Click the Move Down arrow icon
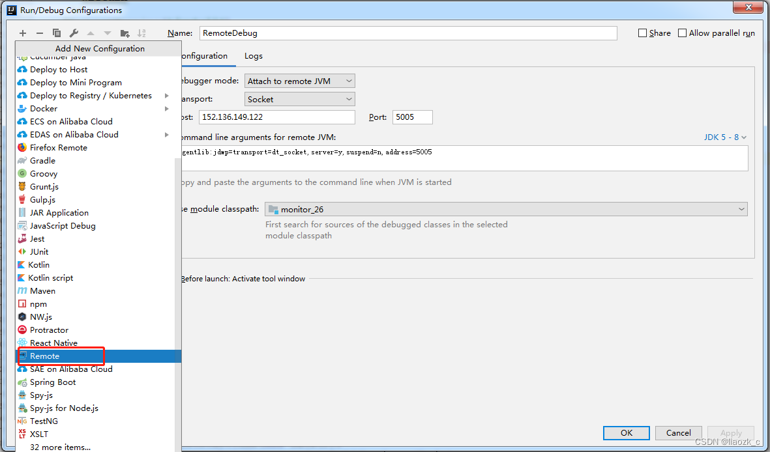Image resolution: width=770 pixels, height=452 pixels. [108, 33]
